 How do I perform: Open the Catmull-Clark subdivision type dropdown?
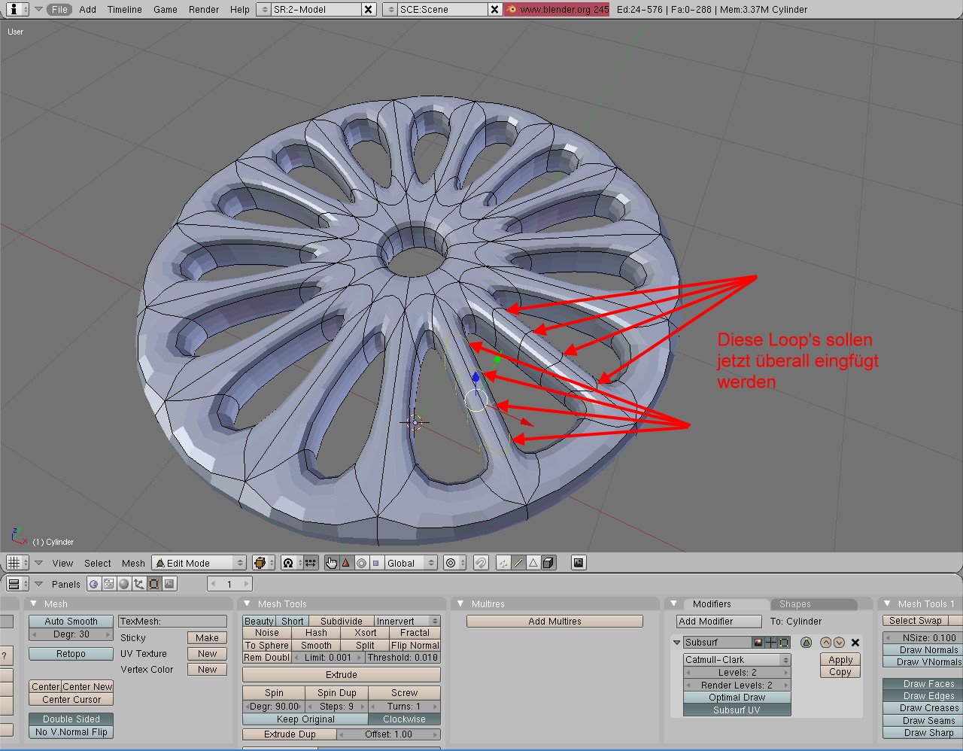coord(737,660)
